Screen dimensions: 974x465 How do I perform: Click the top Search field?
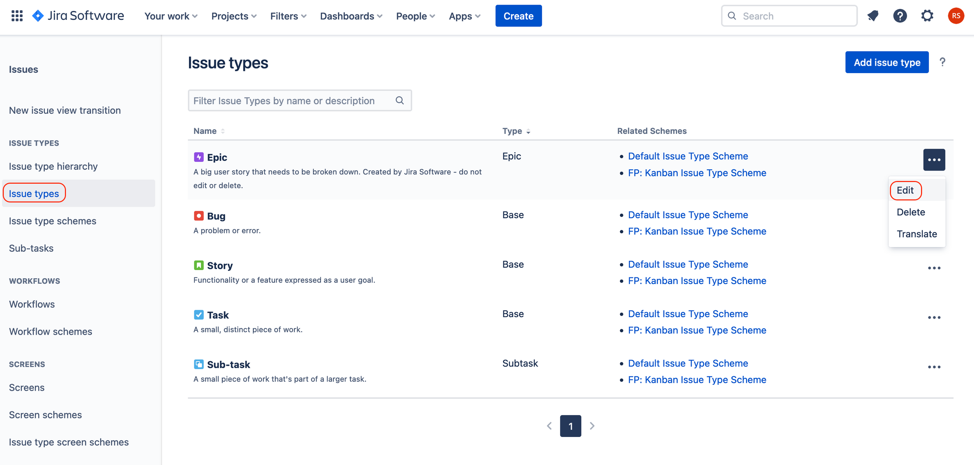(x=789, y=16)
